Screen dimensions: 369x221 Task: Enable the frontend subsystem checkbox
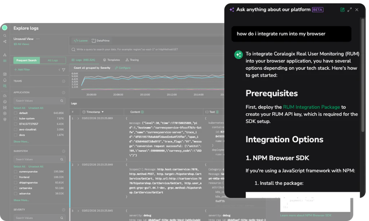[x=15, y=177]
